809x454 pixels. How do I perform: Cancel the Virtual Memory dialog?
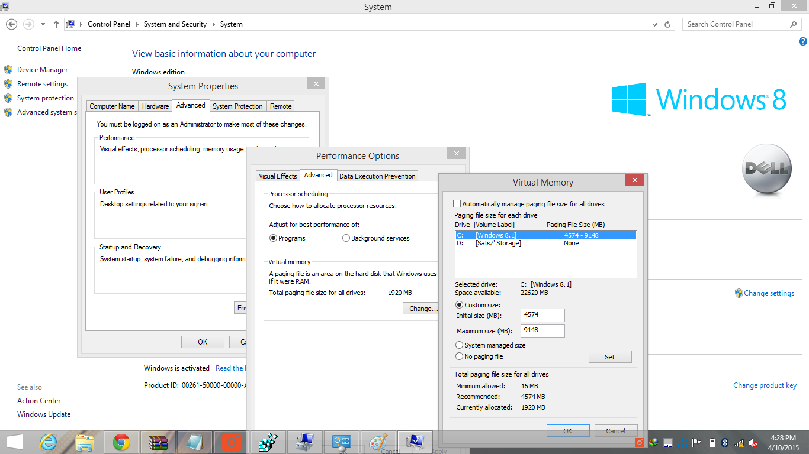click(x=616, y=431)
